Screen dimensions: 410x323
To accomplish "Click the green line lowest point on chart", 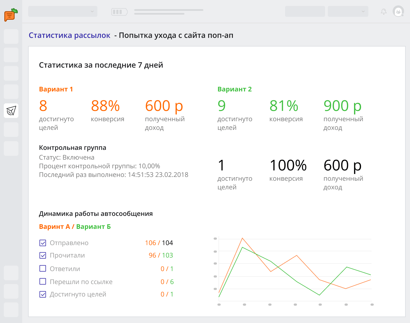I will 320,295.
